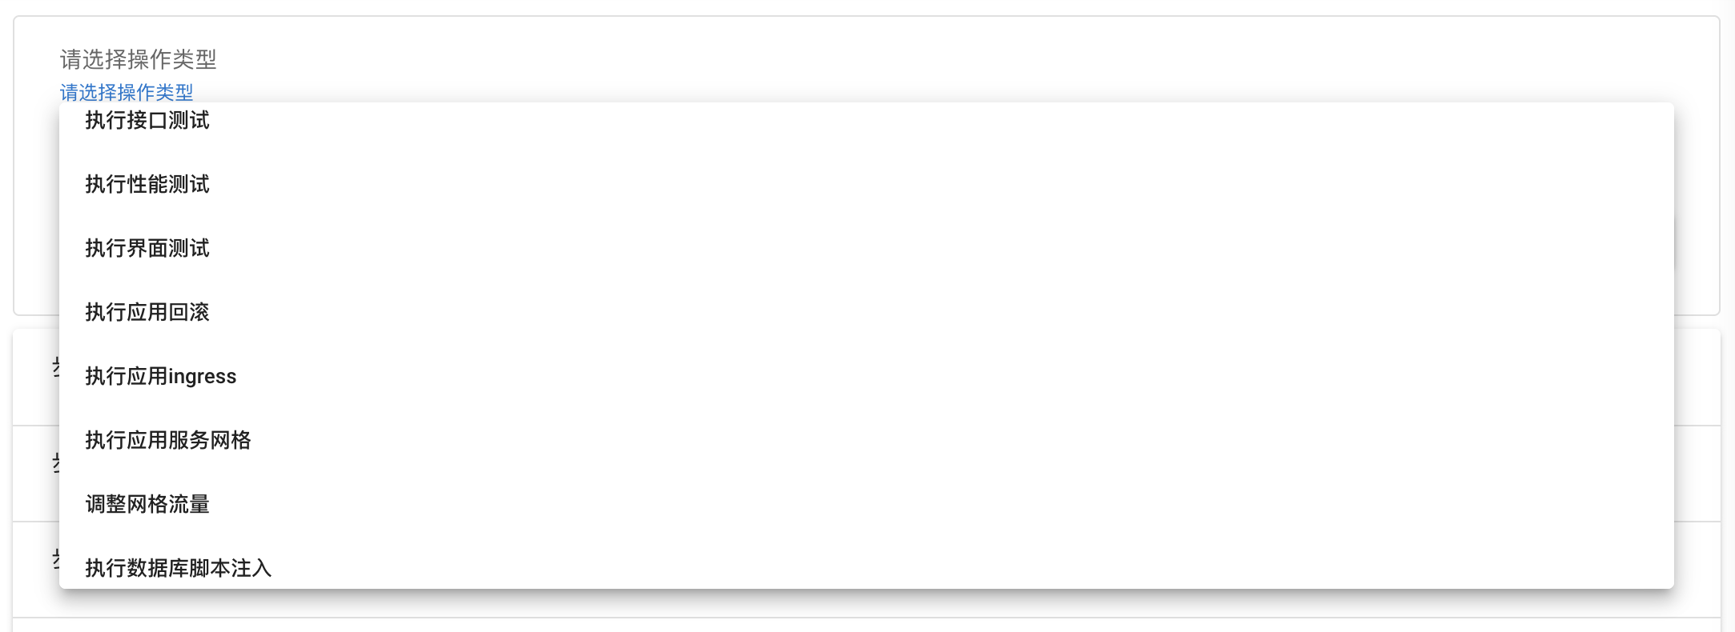Click the top card's blank area right of the dropdown
This screenshot has height=632, width=1735.
coord(1697,160)
